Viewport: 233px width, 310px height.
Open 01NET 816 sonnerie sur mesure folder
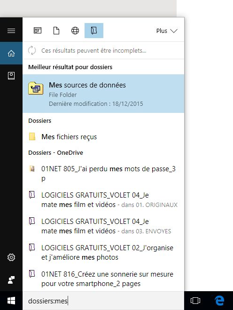tap(103, 279)
